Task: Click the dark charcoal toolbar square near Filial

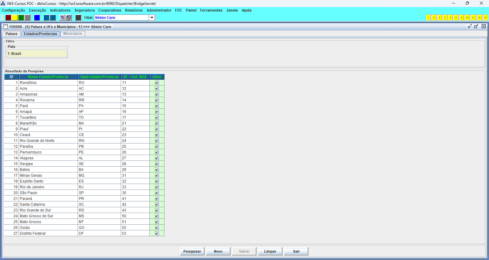Action: coord(78,18)
